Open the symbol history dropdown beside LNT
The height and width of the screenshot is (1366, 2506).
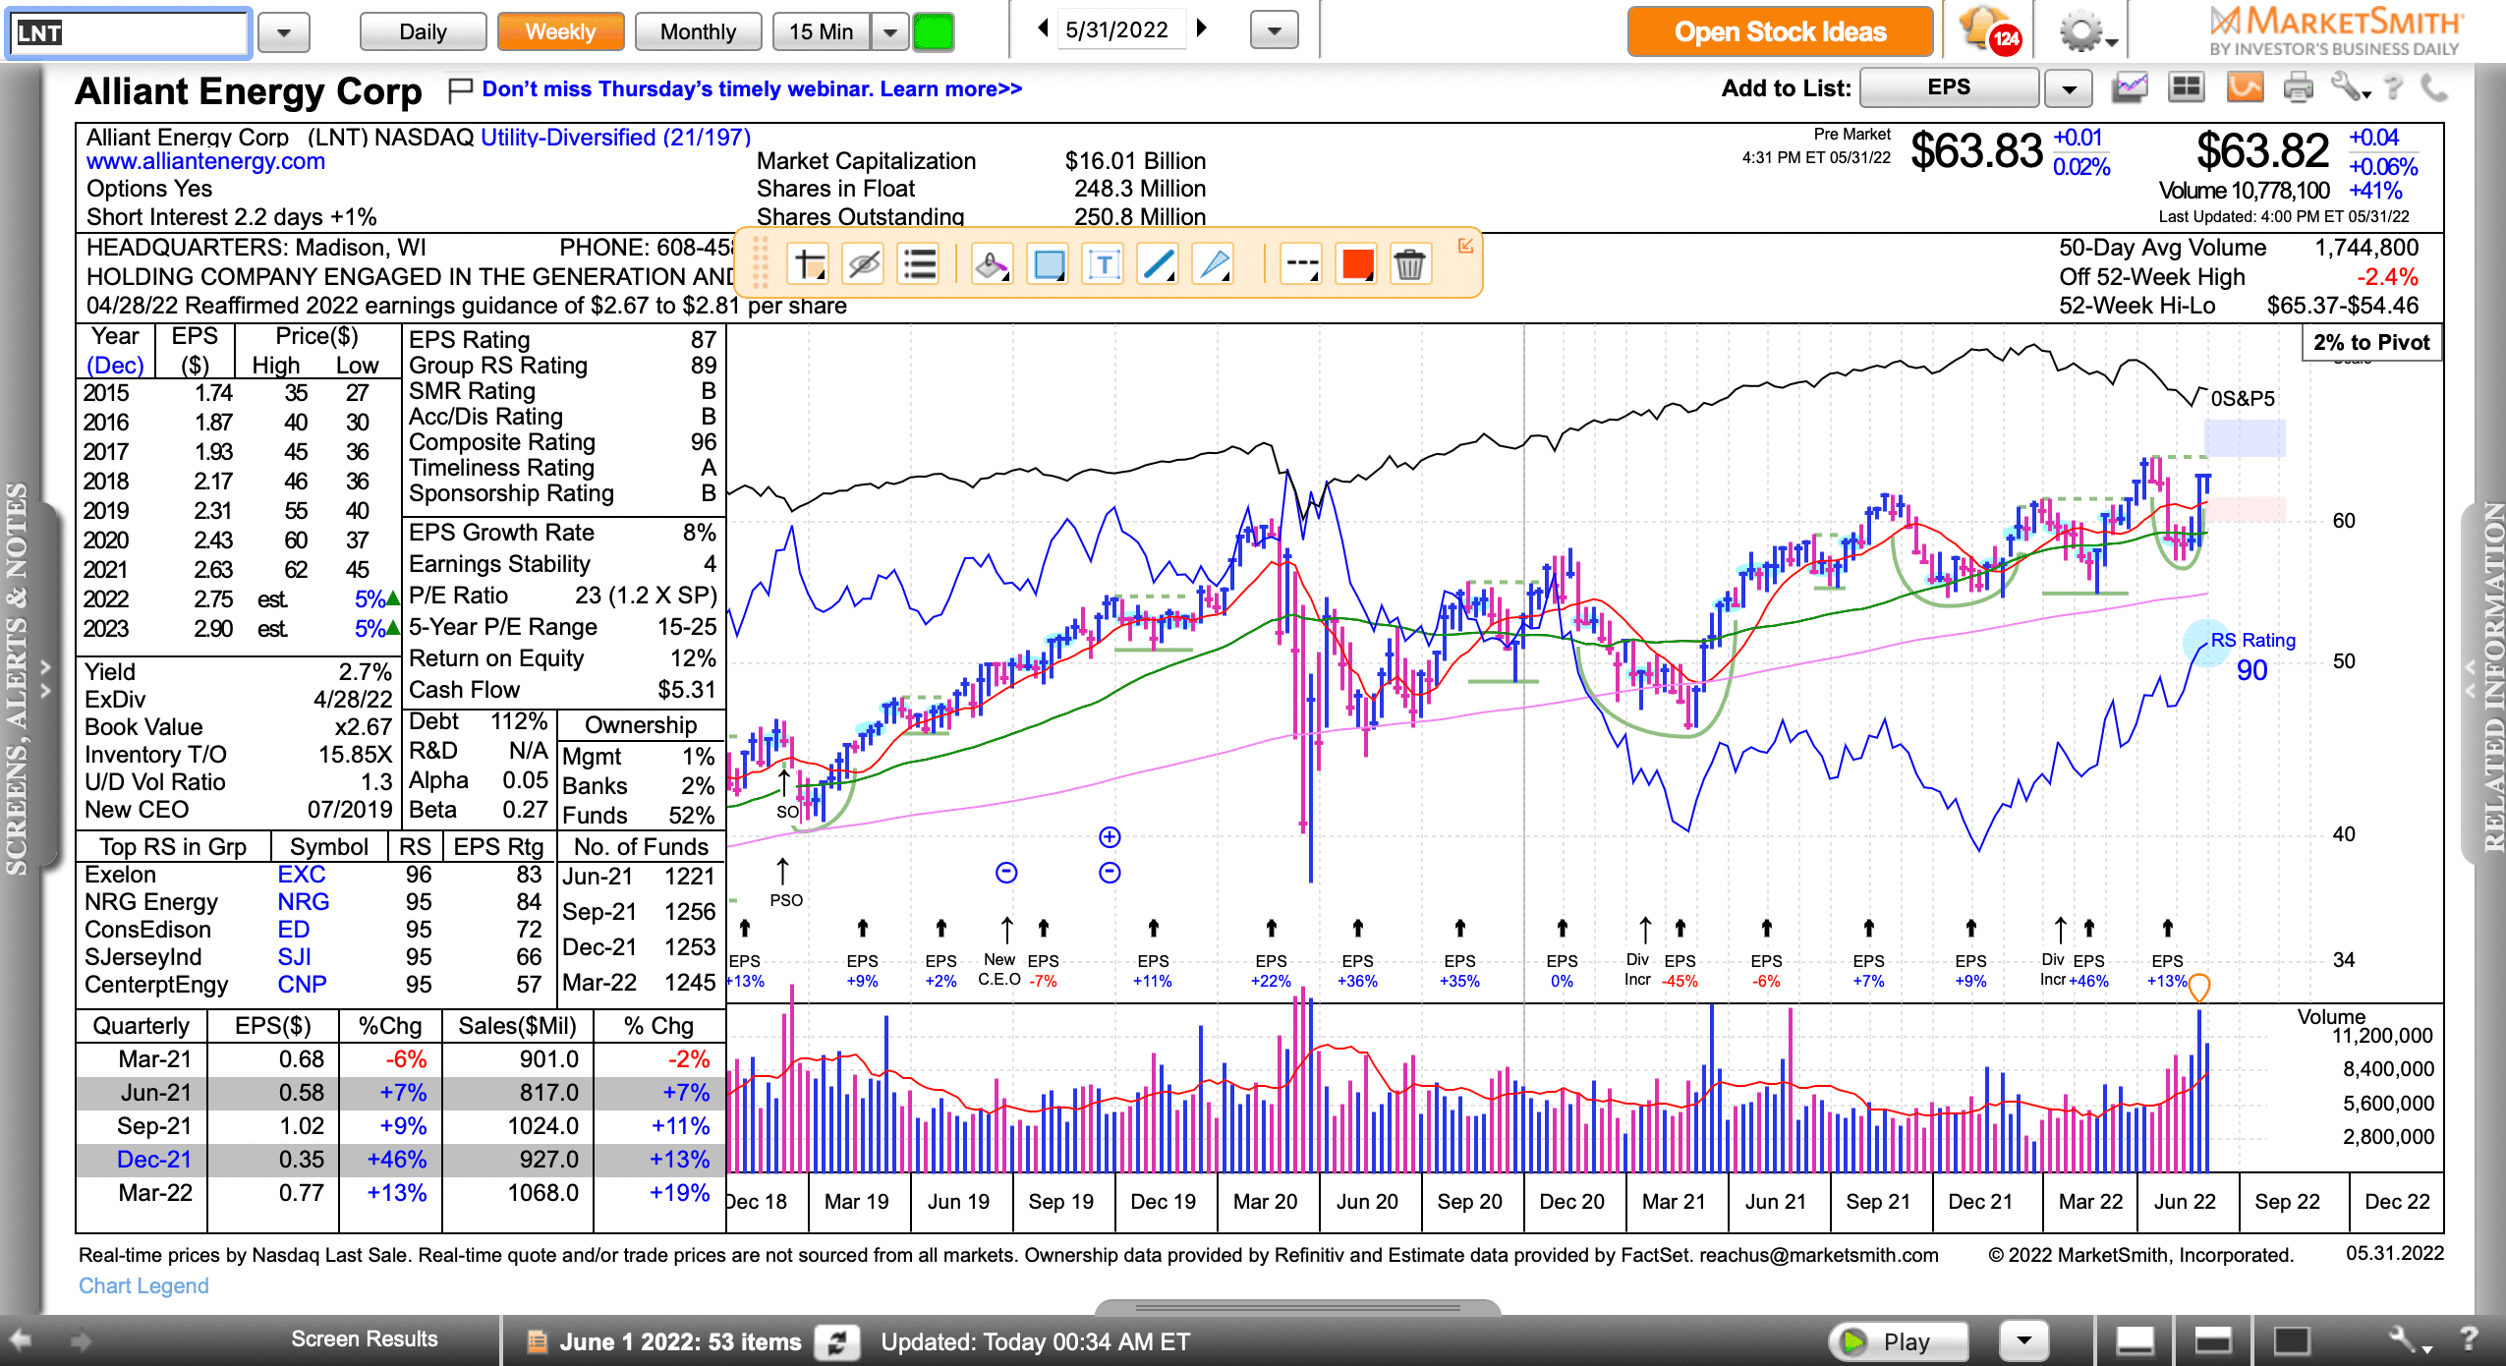[x=284, y=32]
